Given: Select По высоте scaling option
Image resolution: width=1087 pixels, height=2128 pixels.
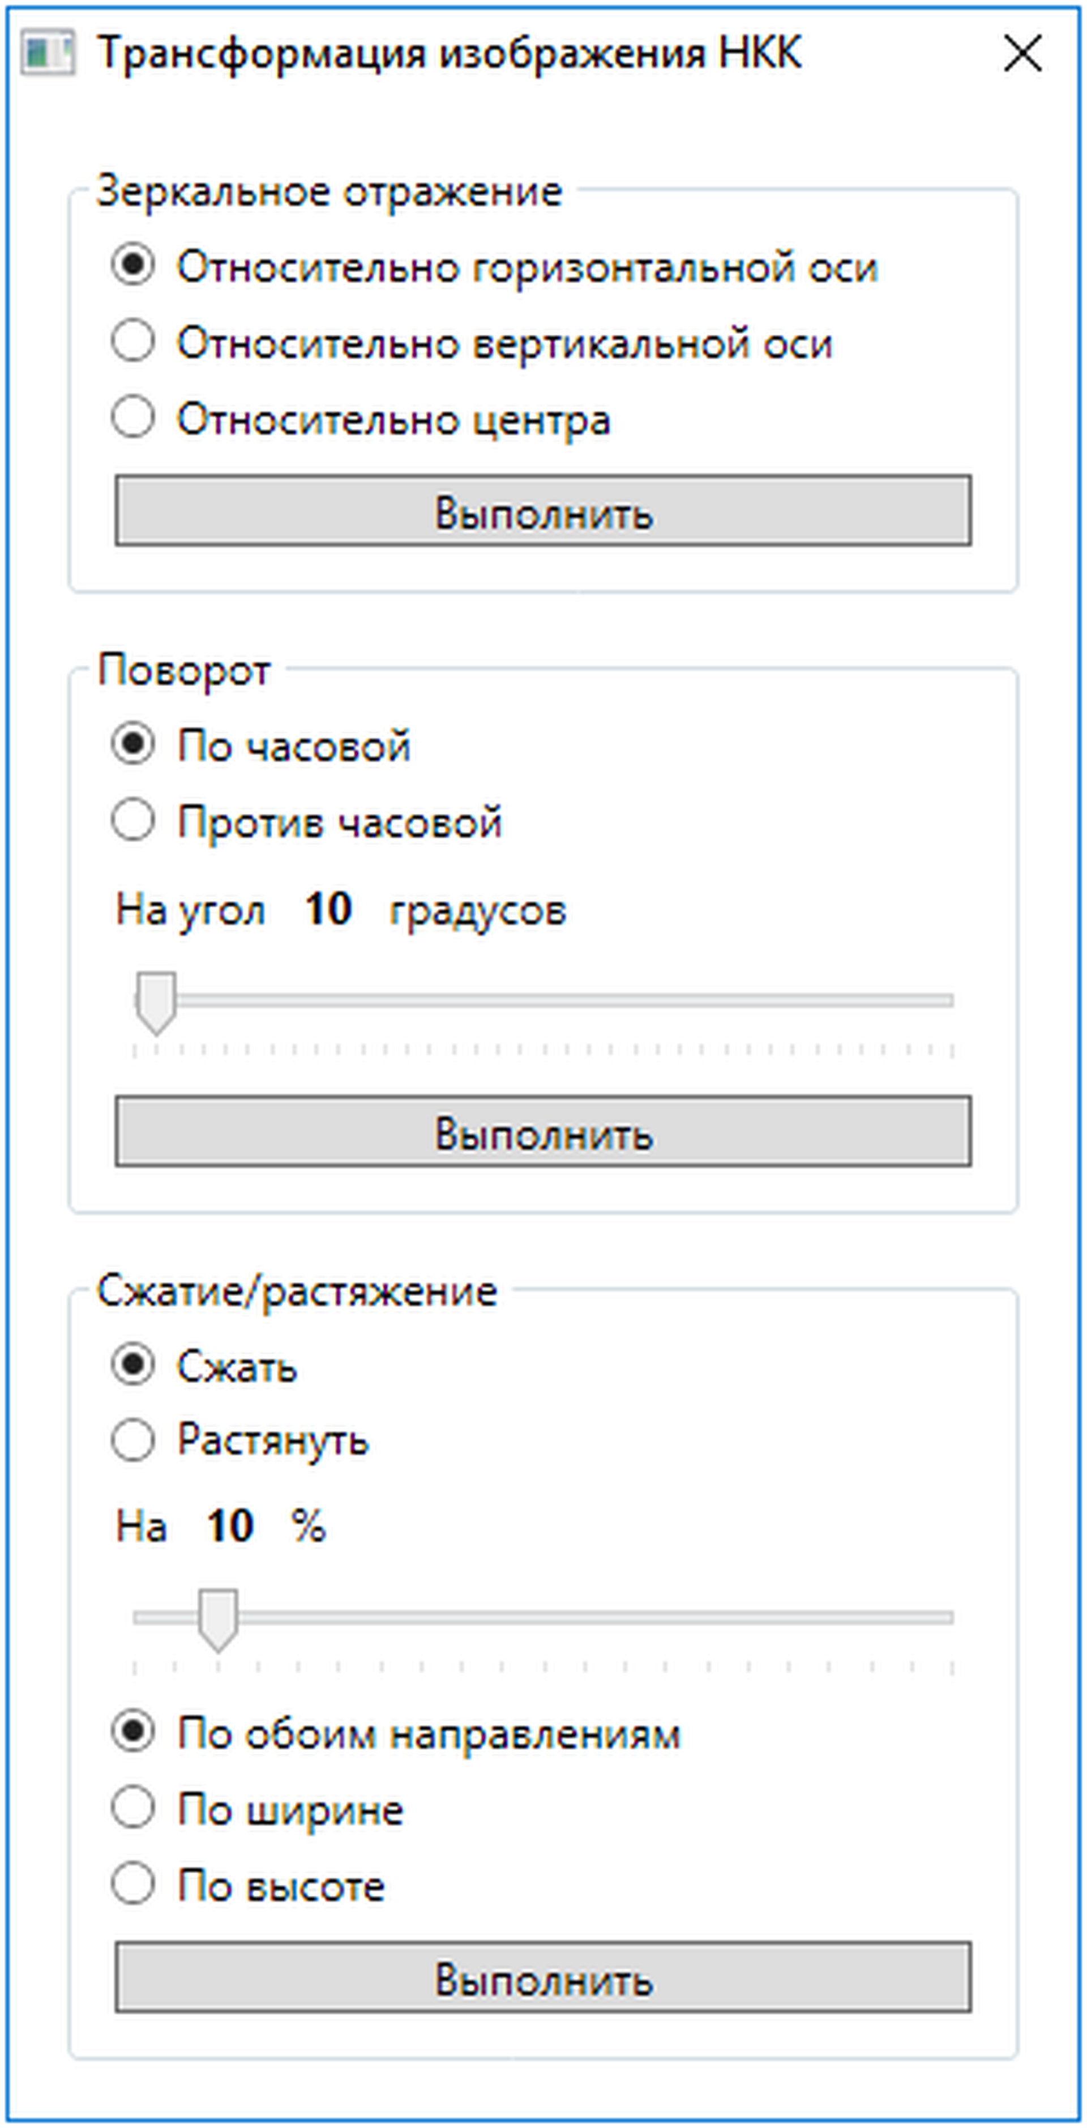Looking at the screenshot, I should pos(133,1884).
